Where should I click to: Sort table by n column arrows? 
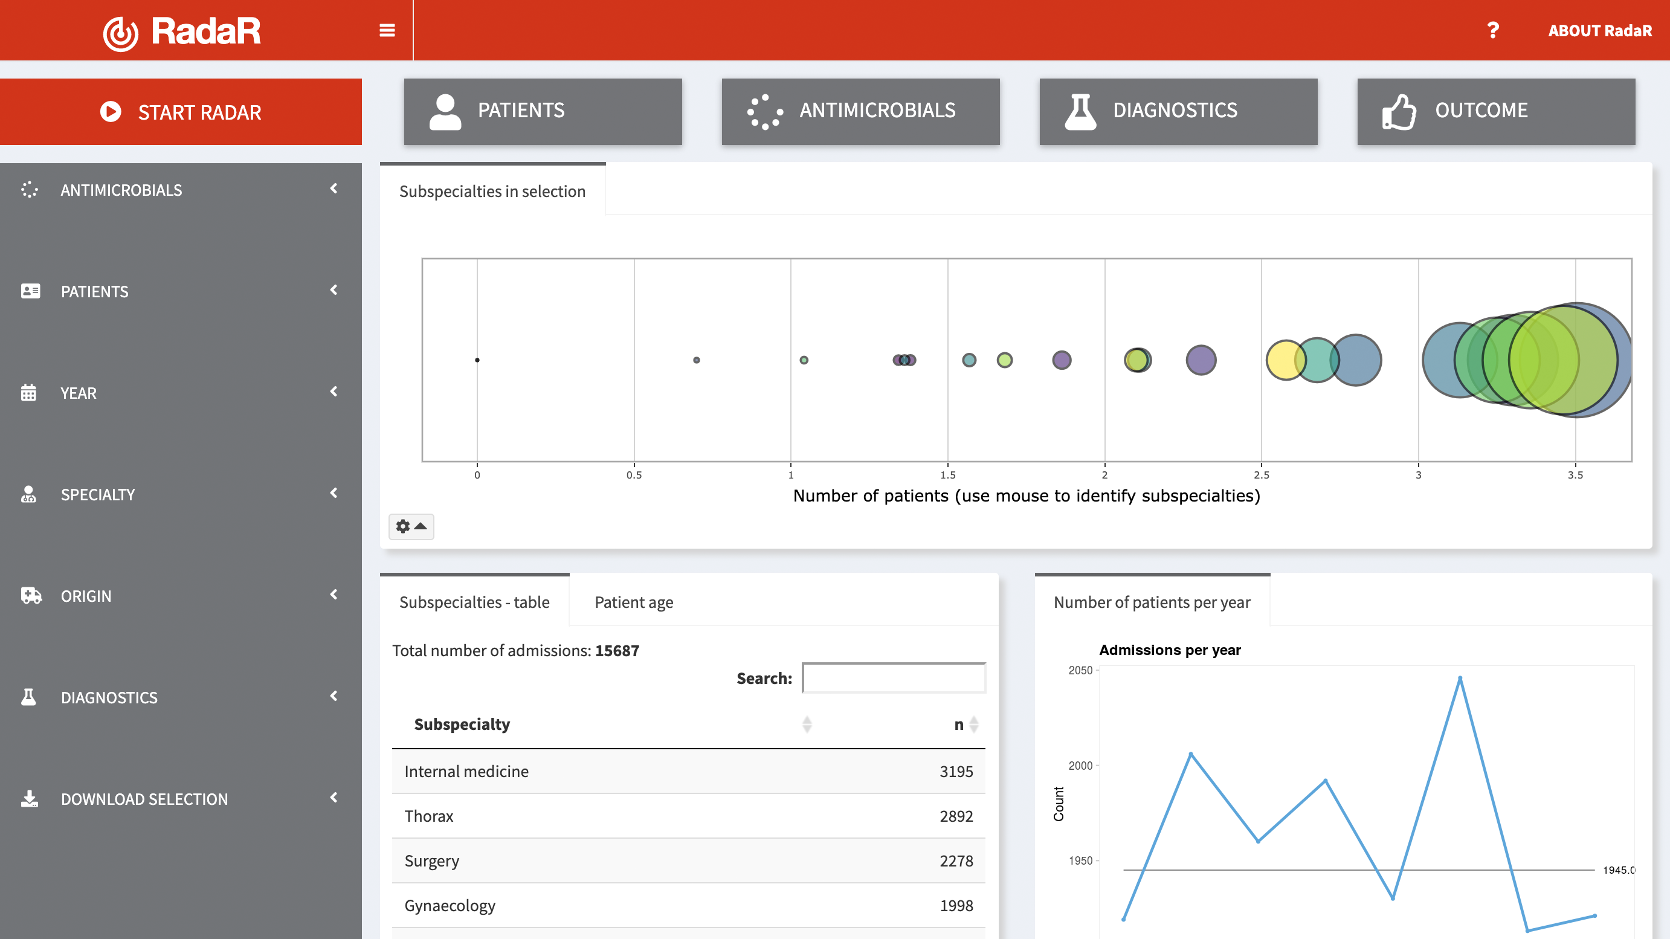click(974, 724)
